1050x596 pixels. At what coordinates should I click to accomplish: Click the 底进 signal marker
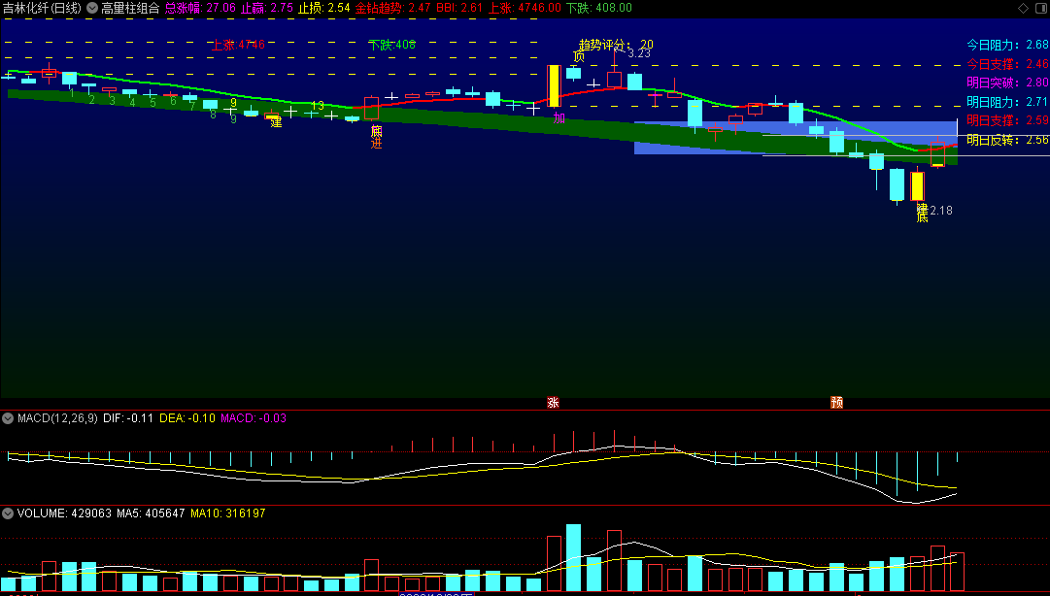[376, 137]
